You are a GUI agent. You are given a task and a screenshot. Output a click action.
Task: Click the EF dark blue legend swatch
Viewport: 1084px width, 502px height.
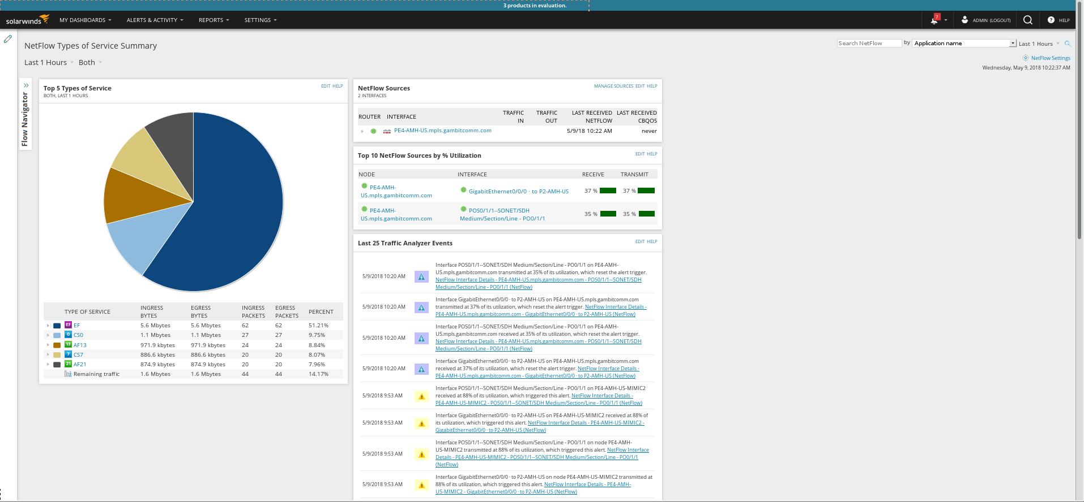coord(57,326)
